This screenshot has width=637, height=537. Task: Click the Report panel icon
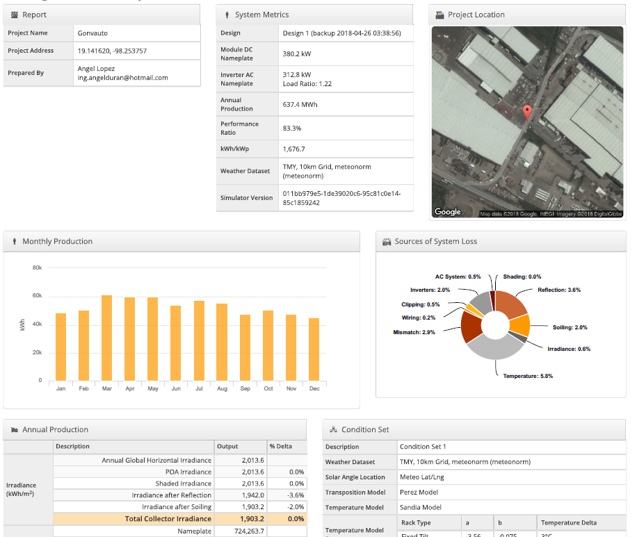(x=15, y=15)
